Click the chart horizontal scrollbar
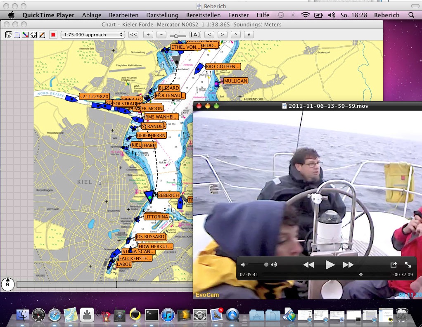Viewport: 422px width, 327px height. (105, 284)
